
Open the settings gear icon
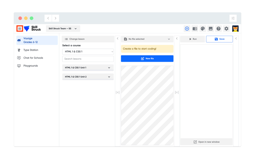tap(226, 29)
